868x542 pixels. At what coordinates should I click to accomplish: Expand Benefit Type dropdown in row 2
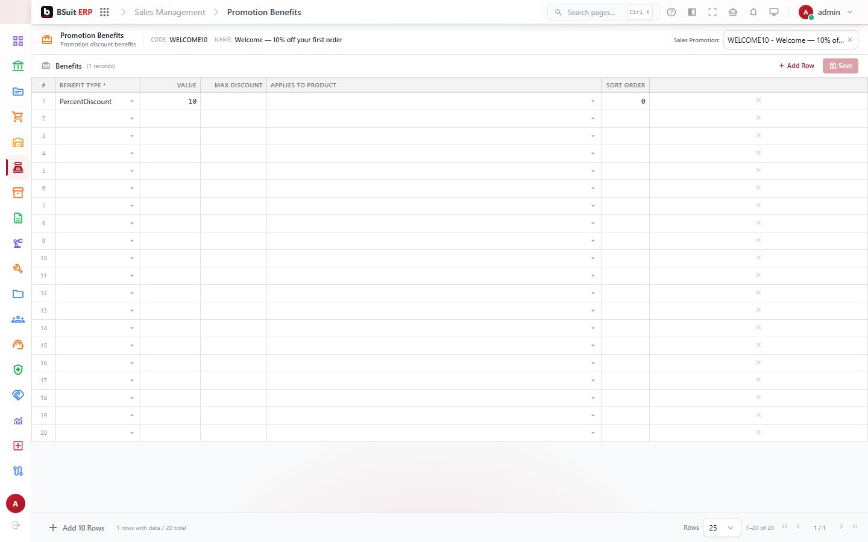point(132,119)
